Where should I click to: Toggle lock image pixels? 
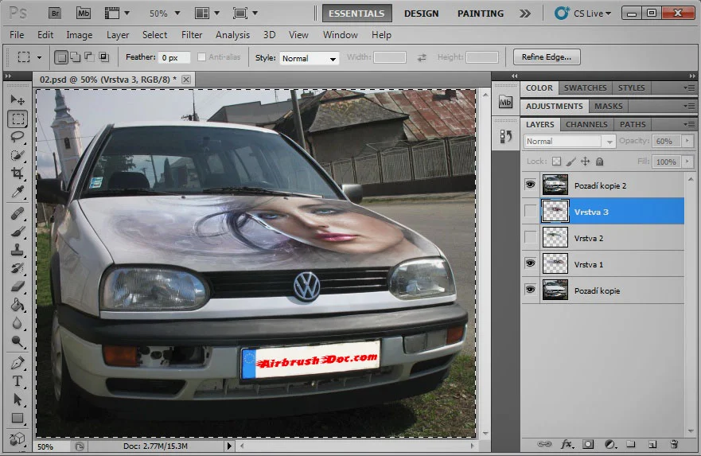[x=571, y=162]
